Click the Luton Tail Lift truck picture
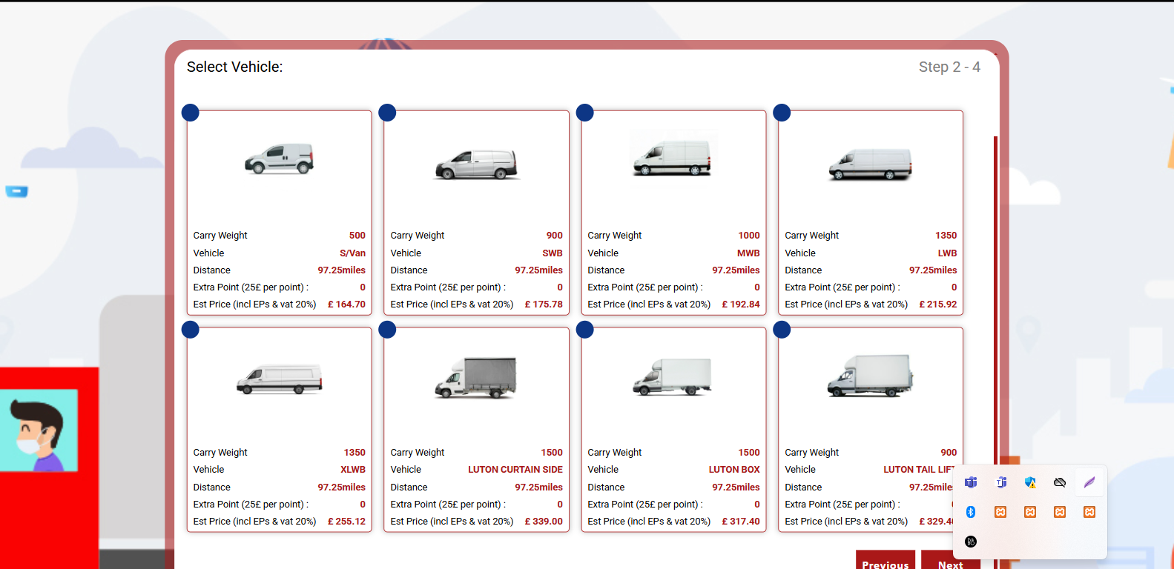Viewport: 1174px width, 569px height. [870, 376]
